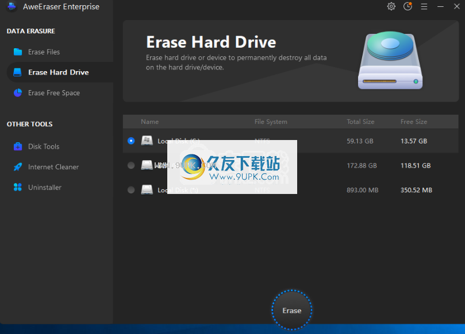Select the Erase Hard Drive menu item
Screen dimensions: 465x334
[x=59, y=72]
